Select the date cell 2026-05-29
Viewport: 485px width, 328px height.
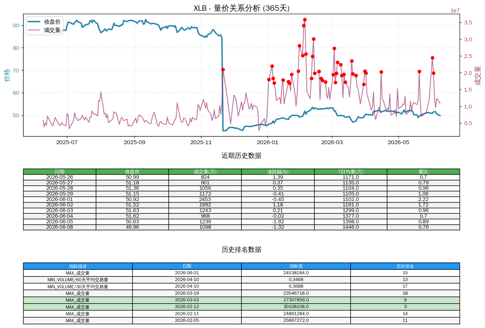60,194
